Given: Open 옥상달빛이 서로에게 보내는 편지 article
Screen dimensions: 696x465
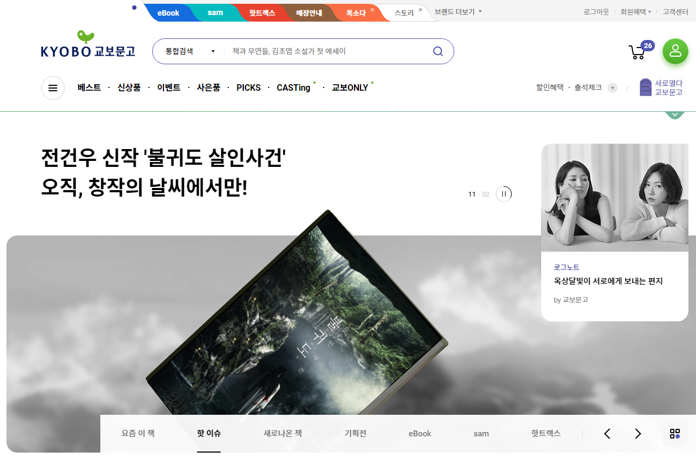Looking at the screenshot, I should click(608, 281).
